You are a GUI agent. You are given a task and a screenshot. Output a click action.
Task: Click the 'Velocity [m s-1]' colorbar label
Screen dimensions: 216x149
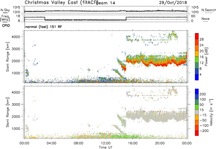[211, 112]
